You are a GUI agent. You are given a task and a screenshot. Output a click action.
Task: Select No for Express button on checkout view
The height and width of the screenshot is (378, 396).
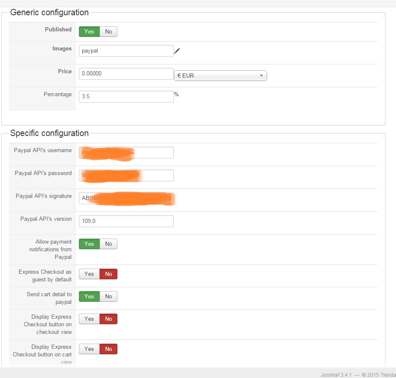(x=109, y=319)
